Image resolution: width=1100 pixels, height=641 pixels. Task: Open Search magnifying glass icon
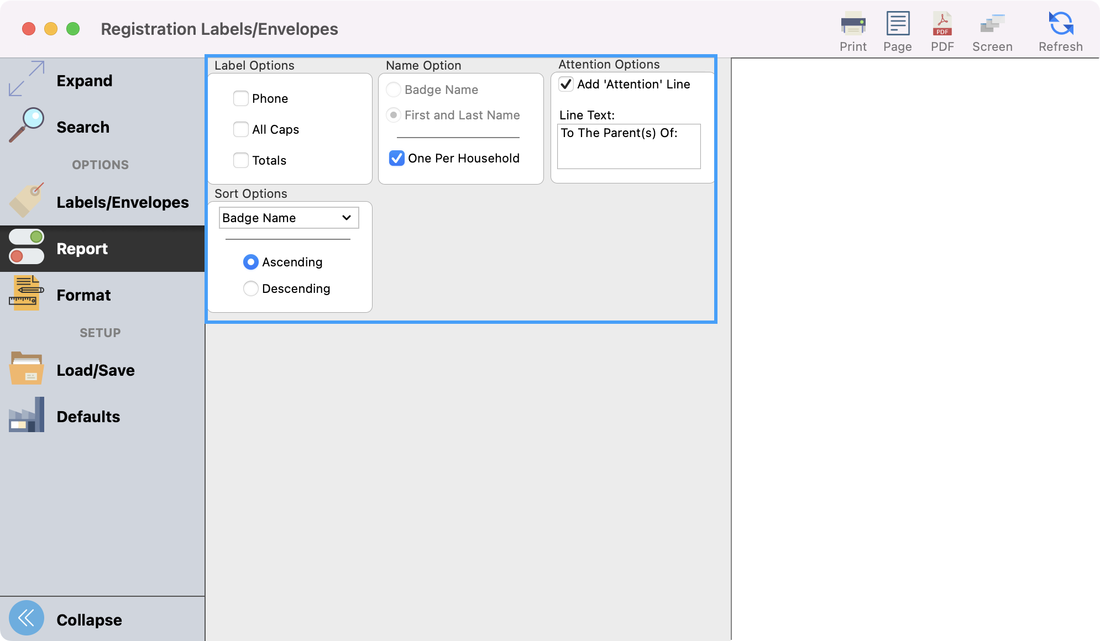[x=27, y=125]
